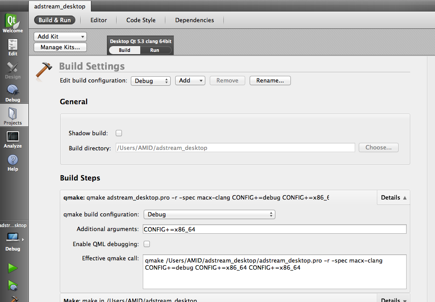Switch kit view to Build
This screenshot has width=435, height=302.
[x=125, y=50]
